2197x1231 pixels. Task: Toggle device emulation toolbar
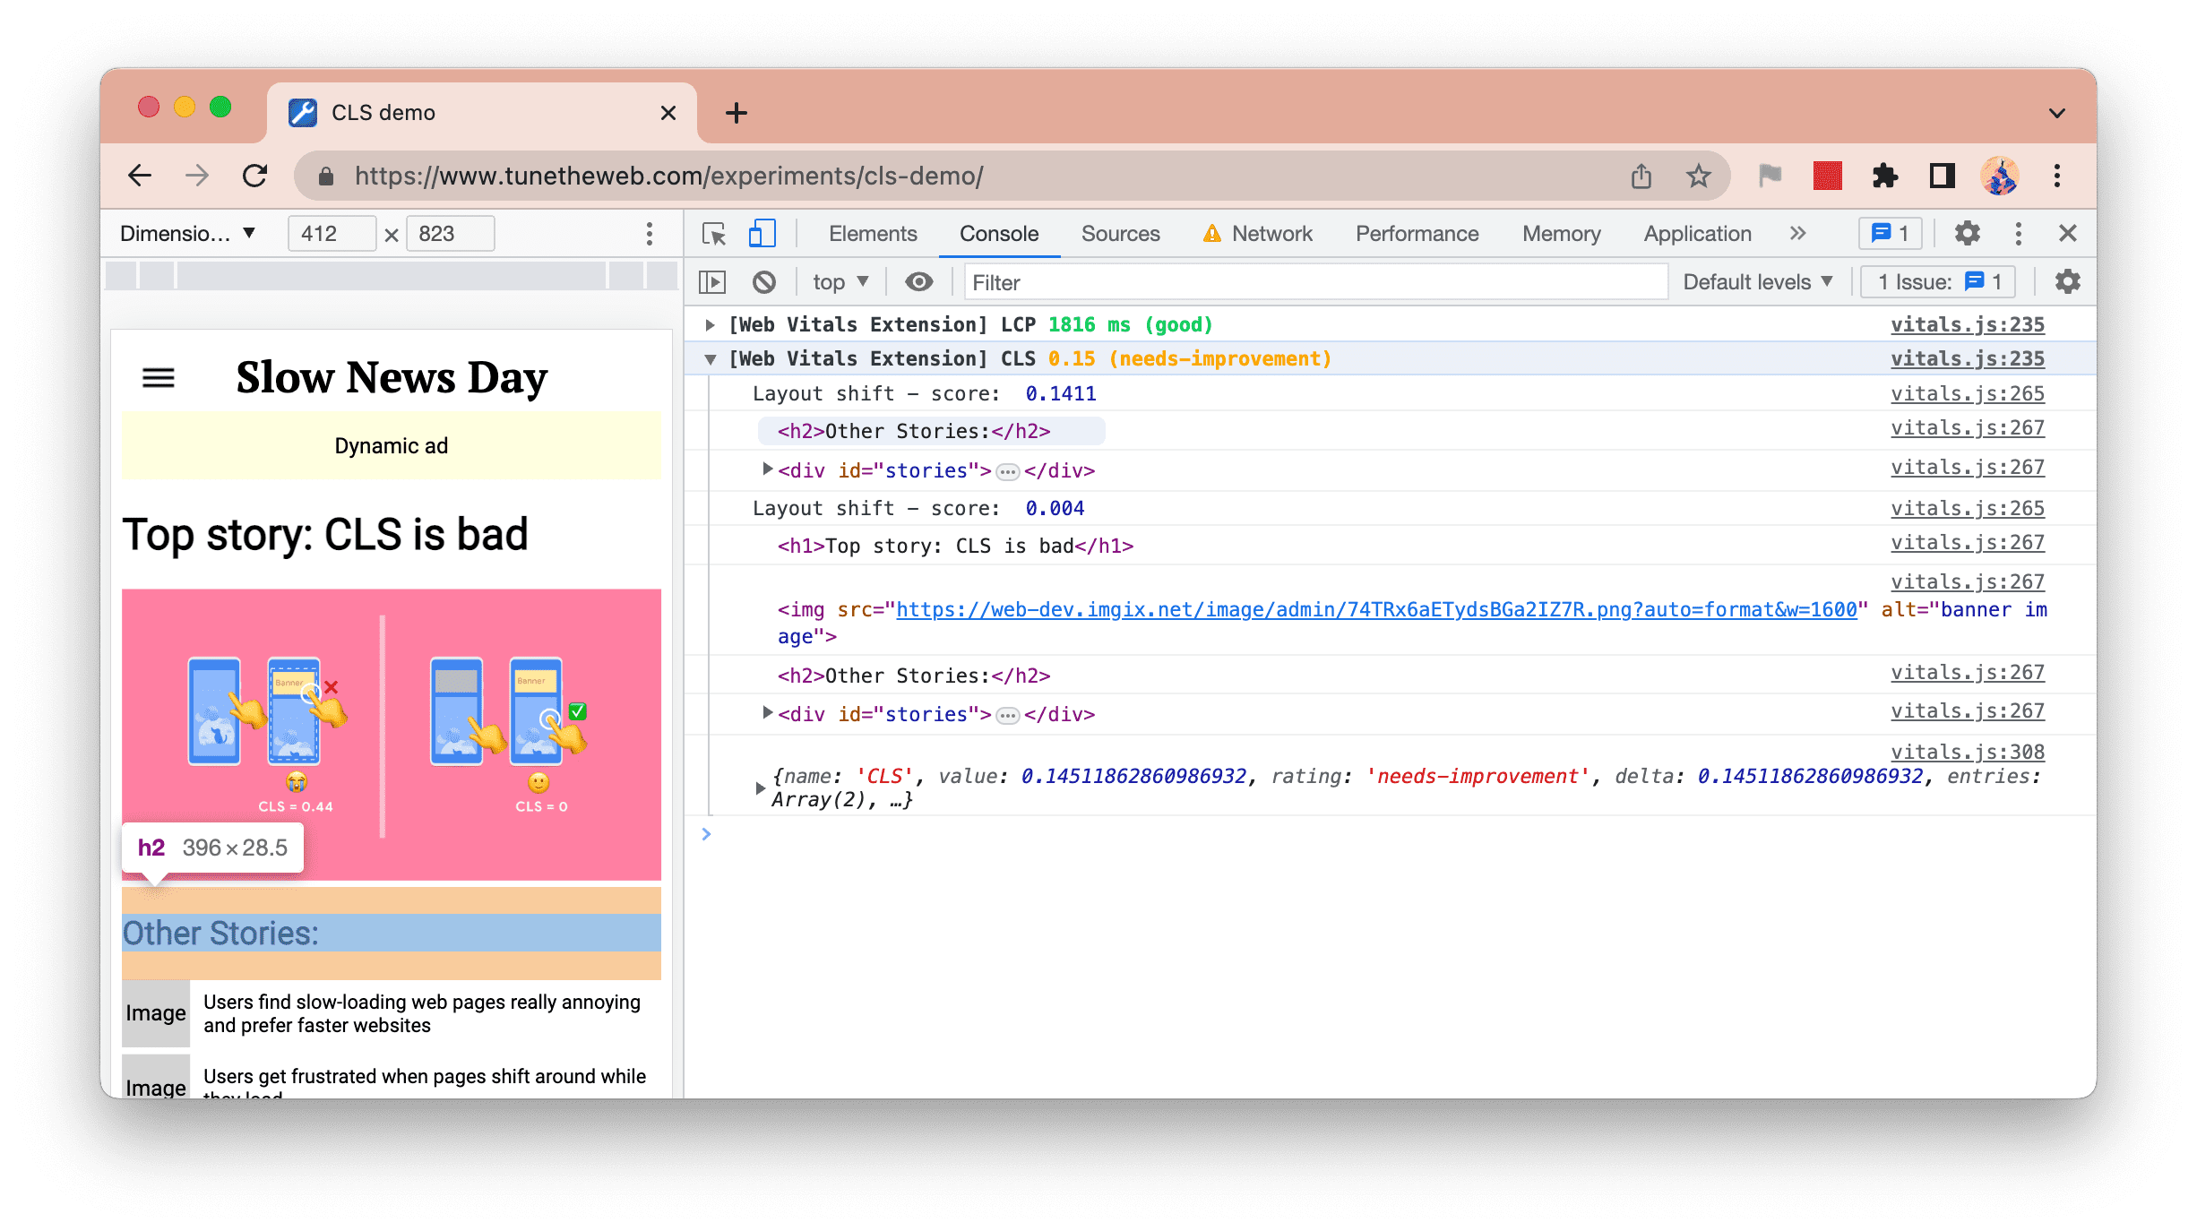click(x=762, y=232)
